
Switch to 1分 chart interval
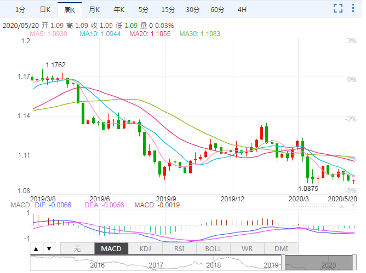click(x=20, y=10)
